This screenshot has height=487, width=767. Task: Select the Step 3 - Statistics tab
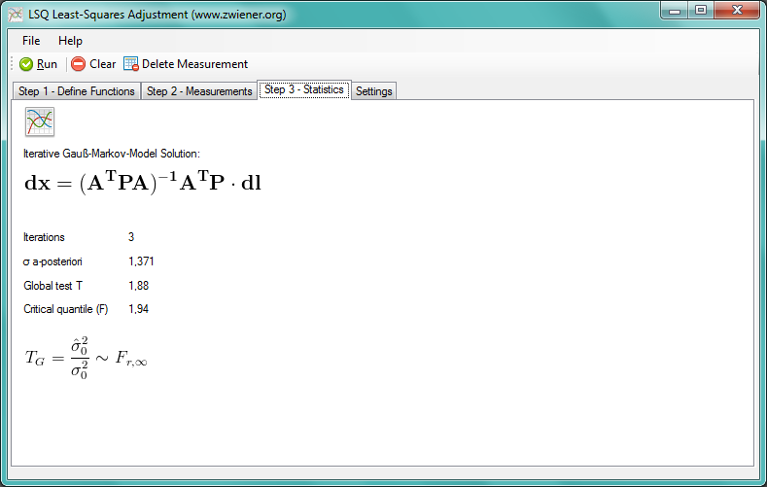[x=304, y=90]
